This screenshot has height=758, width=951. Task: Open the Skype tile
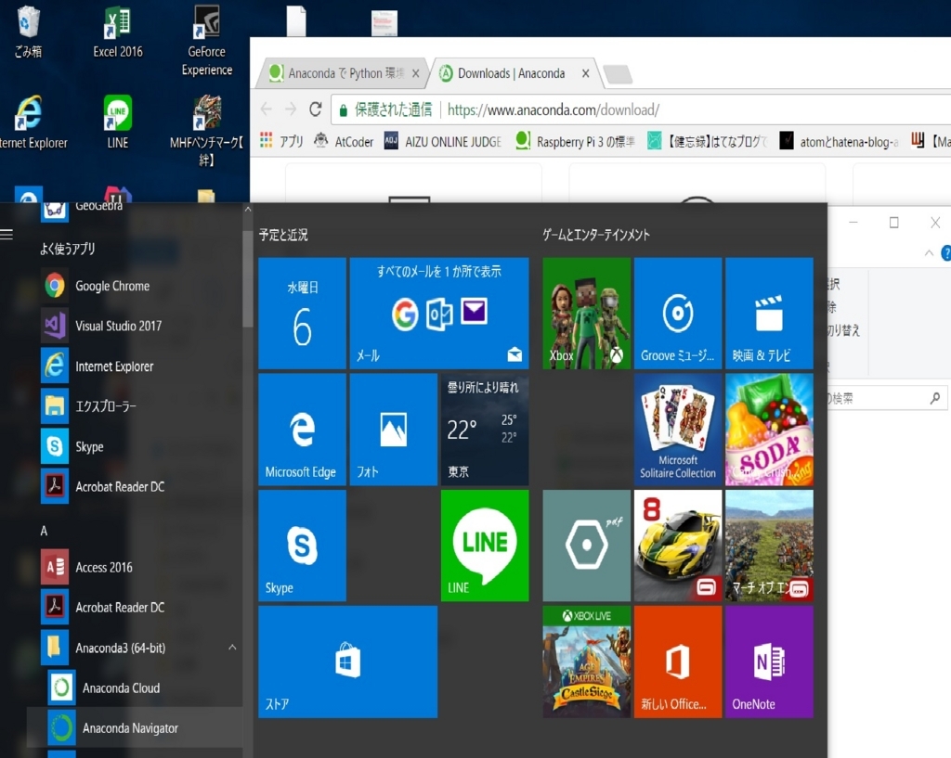(302, 546)
